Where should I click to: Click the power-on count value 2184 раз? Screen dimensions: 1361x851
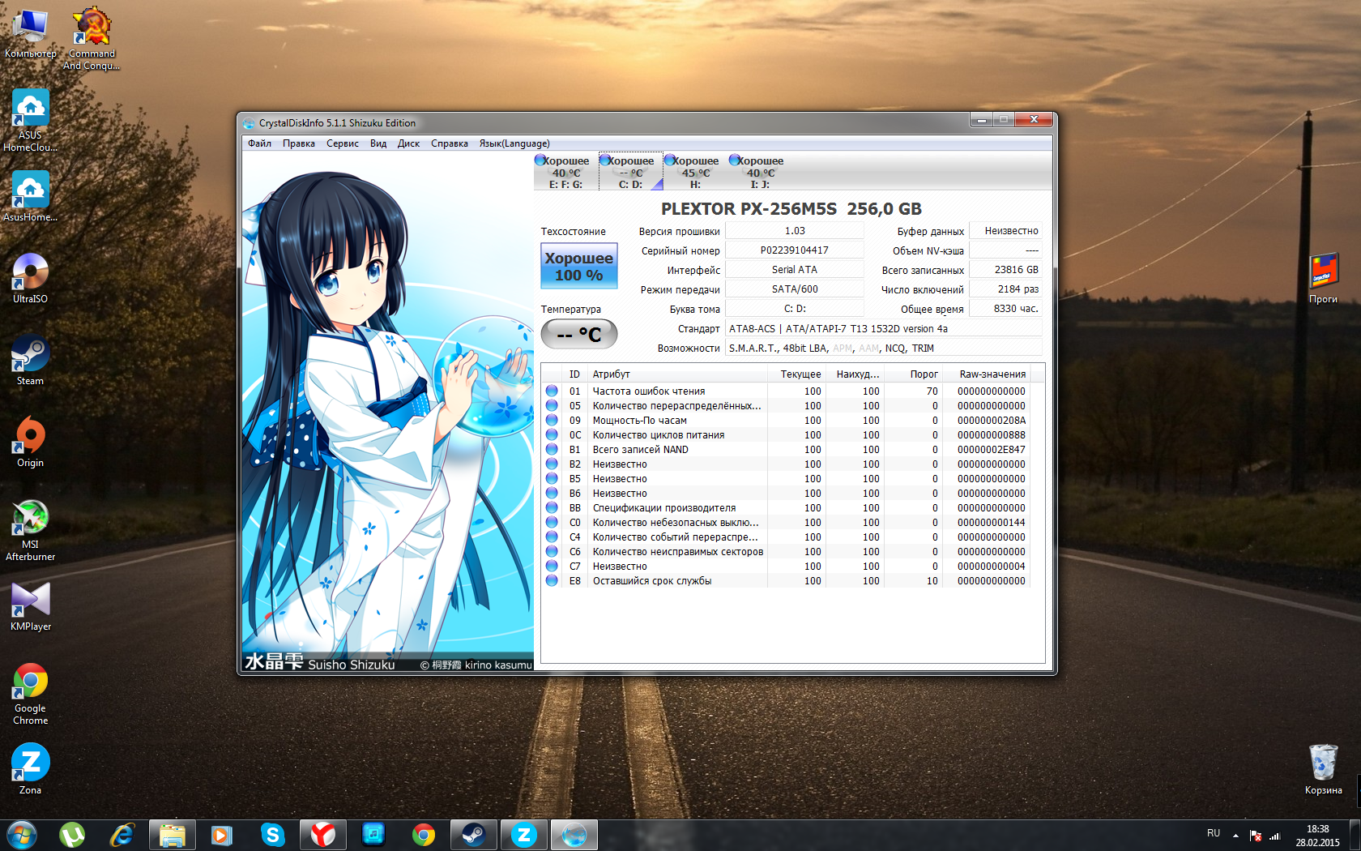[x=1007, y=289]
